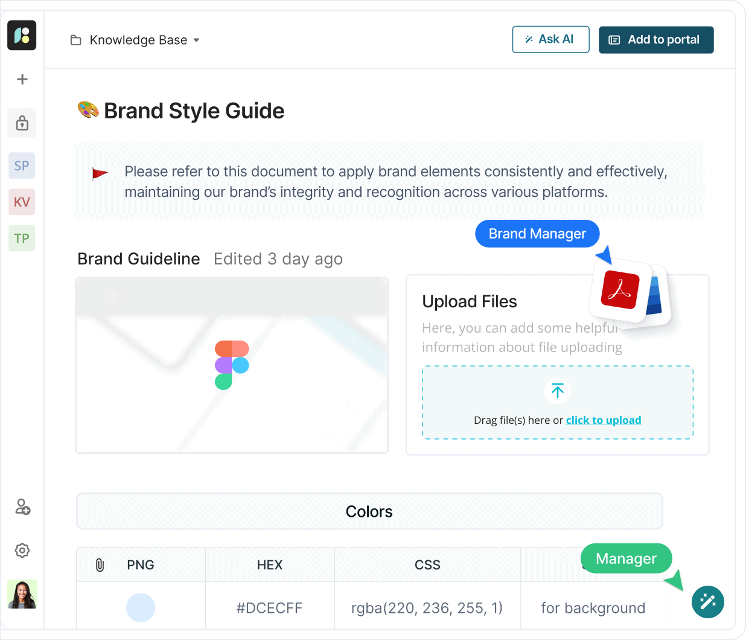The height and width of the screenshot is (640, 746).
Task: Click the app logo in the sidebar
Action: point(22,35)
